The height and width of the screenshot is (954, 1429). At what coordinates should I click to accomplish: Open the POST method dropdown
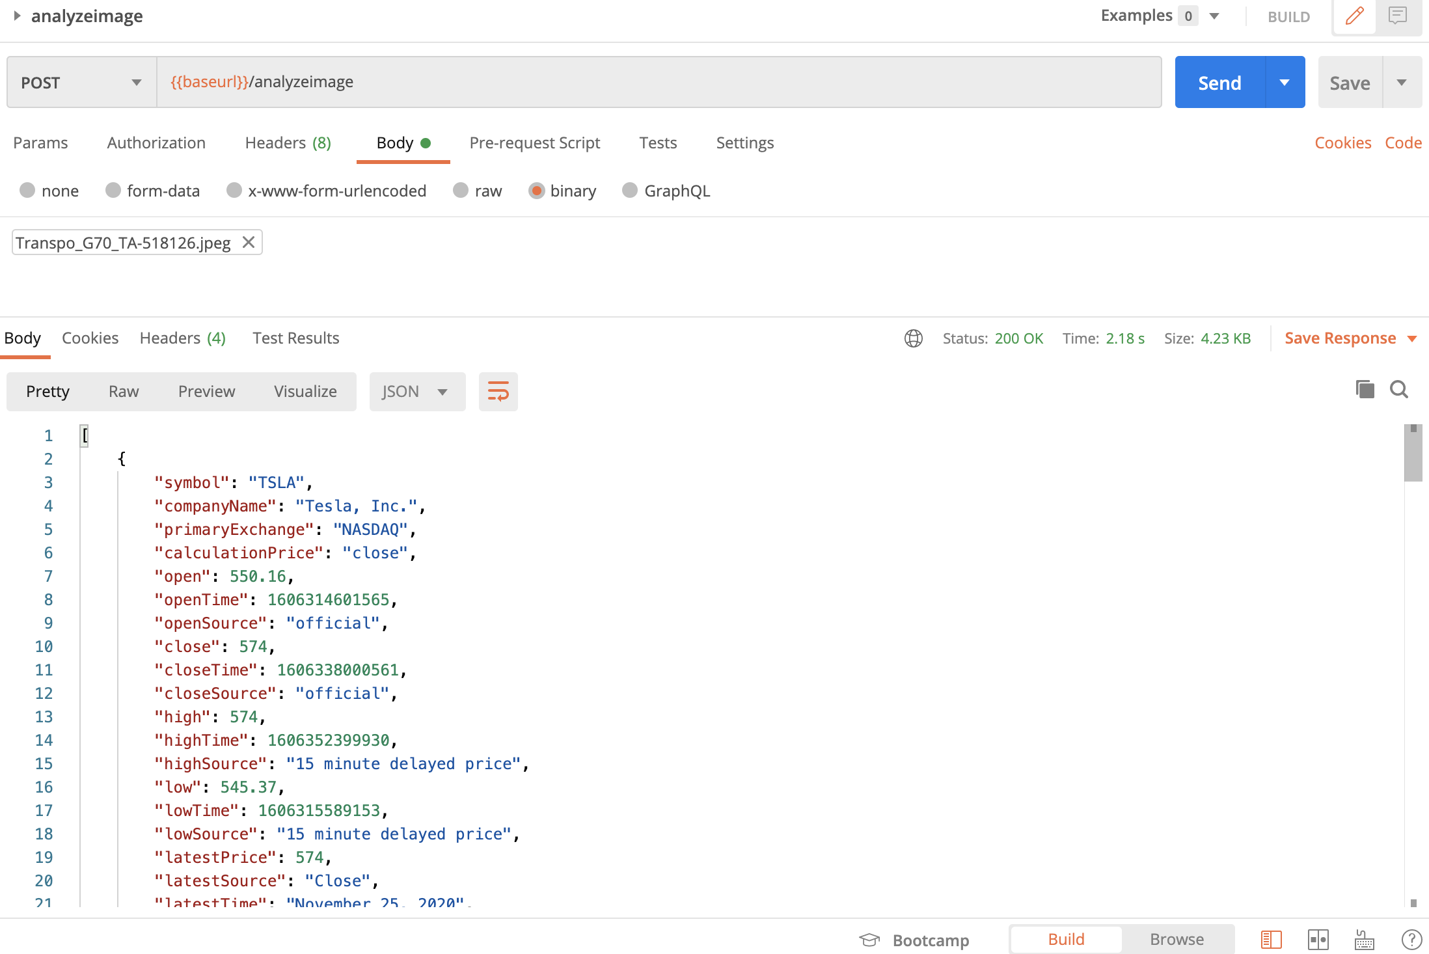[81, 83]
